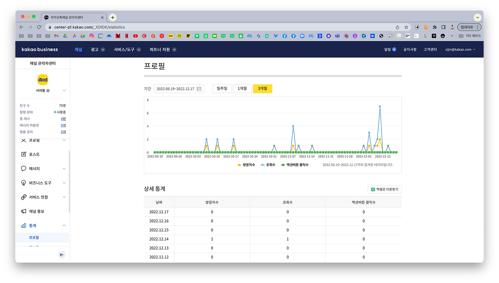This screenshot has width=499, height=283.
Task: Expand the 시리얼 channel switcher chevron
Action: point(64,91)
